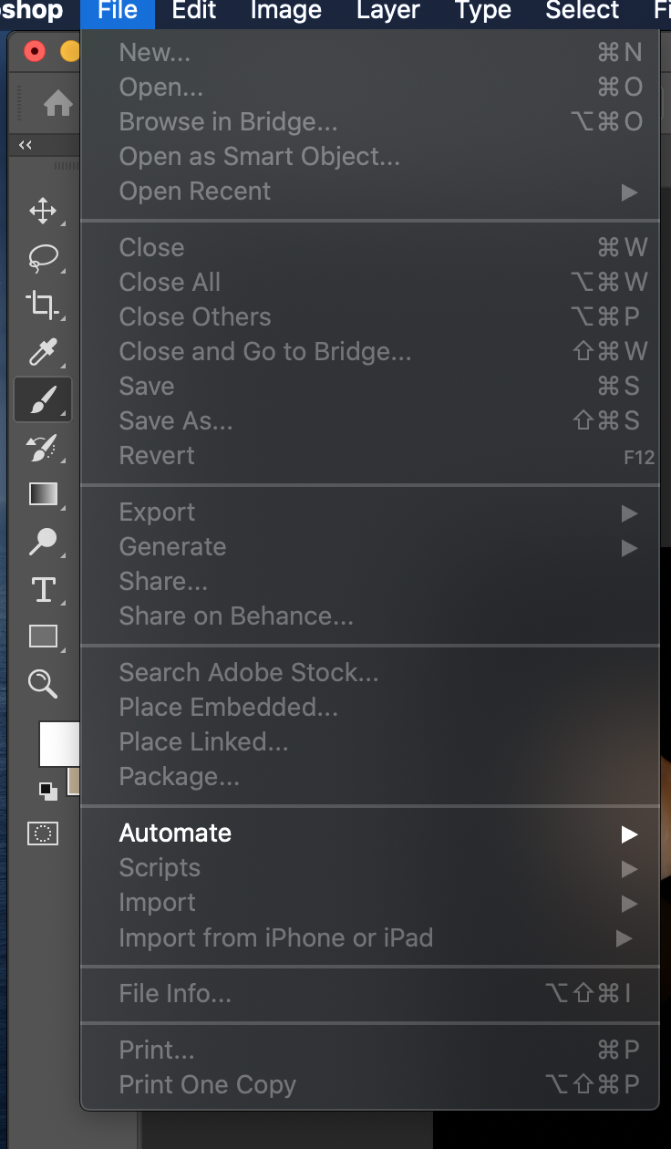Click the foreground color swatch

pos(58,743)
